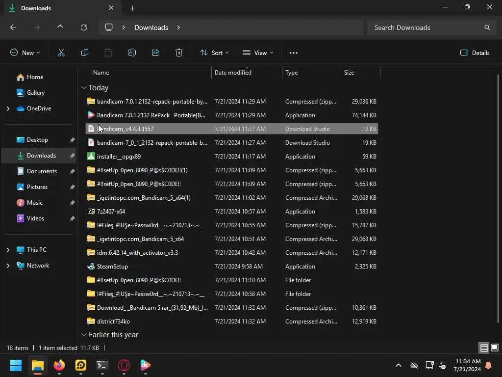Click the SteamSetup file icon
Screen dimensions: 502x377
91,267
